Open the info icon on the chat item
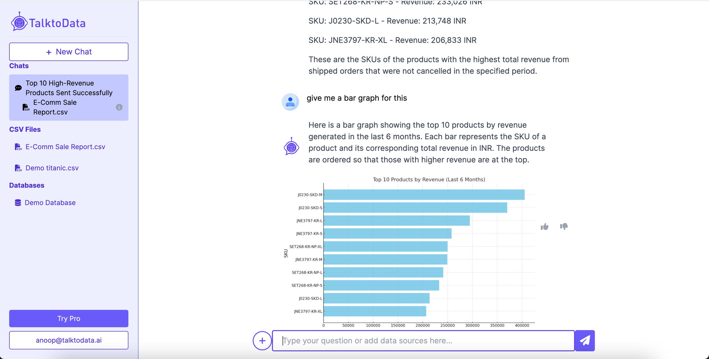This screenshot has width=709, height=359. [x=119, y=107]
